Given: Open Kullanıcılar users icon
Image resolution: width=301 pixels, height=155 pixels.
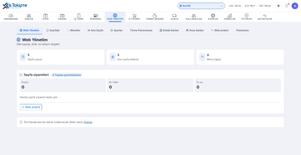Looking at the screenshot, I should click(x=194, y=16).
